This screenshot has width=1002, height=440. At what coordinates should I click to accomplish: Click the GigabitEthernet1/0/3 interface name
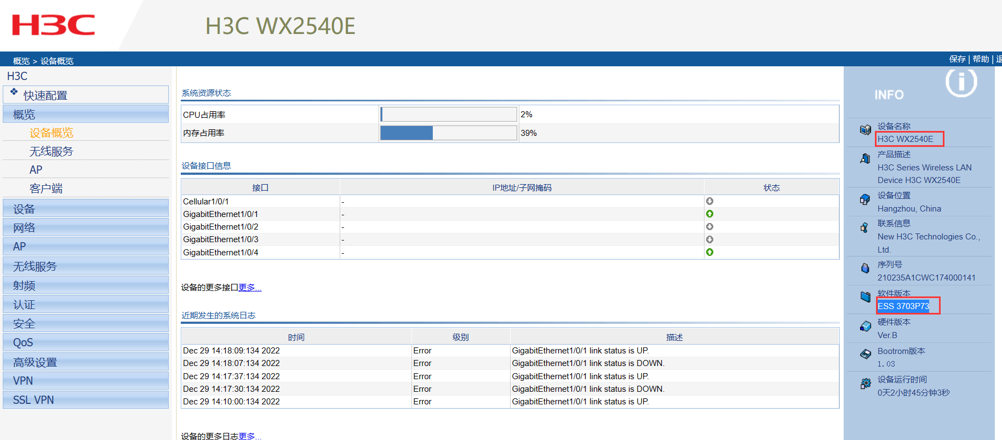[x=221, y=239]
